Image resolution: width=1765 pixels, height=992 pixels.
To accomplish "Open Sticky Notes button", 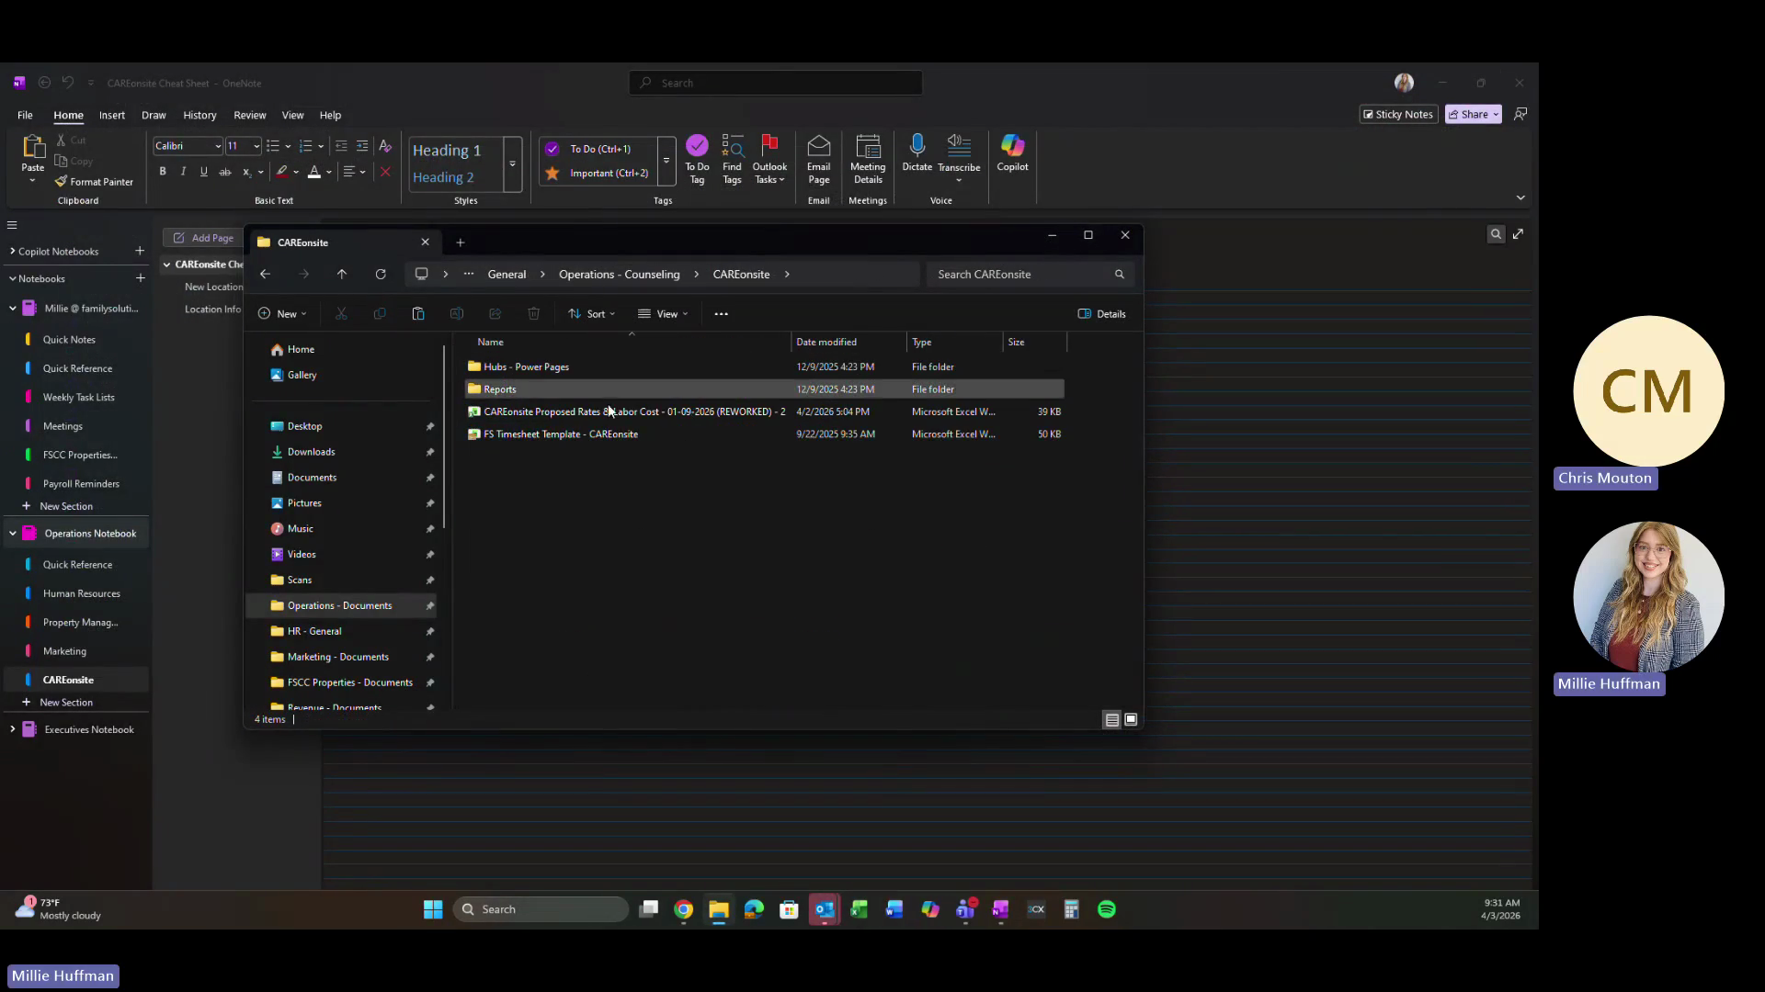I will [x=1398, y=114].
